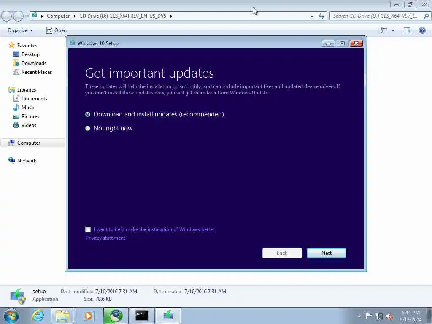The height and width of the screenshot is (324, 432).
Task: Open the Documents library
Action: [x=34, y=98]
